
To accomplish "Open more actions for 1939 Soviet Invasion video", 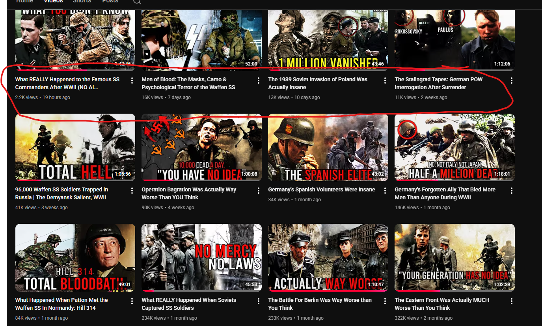I will tap(385, 81).
